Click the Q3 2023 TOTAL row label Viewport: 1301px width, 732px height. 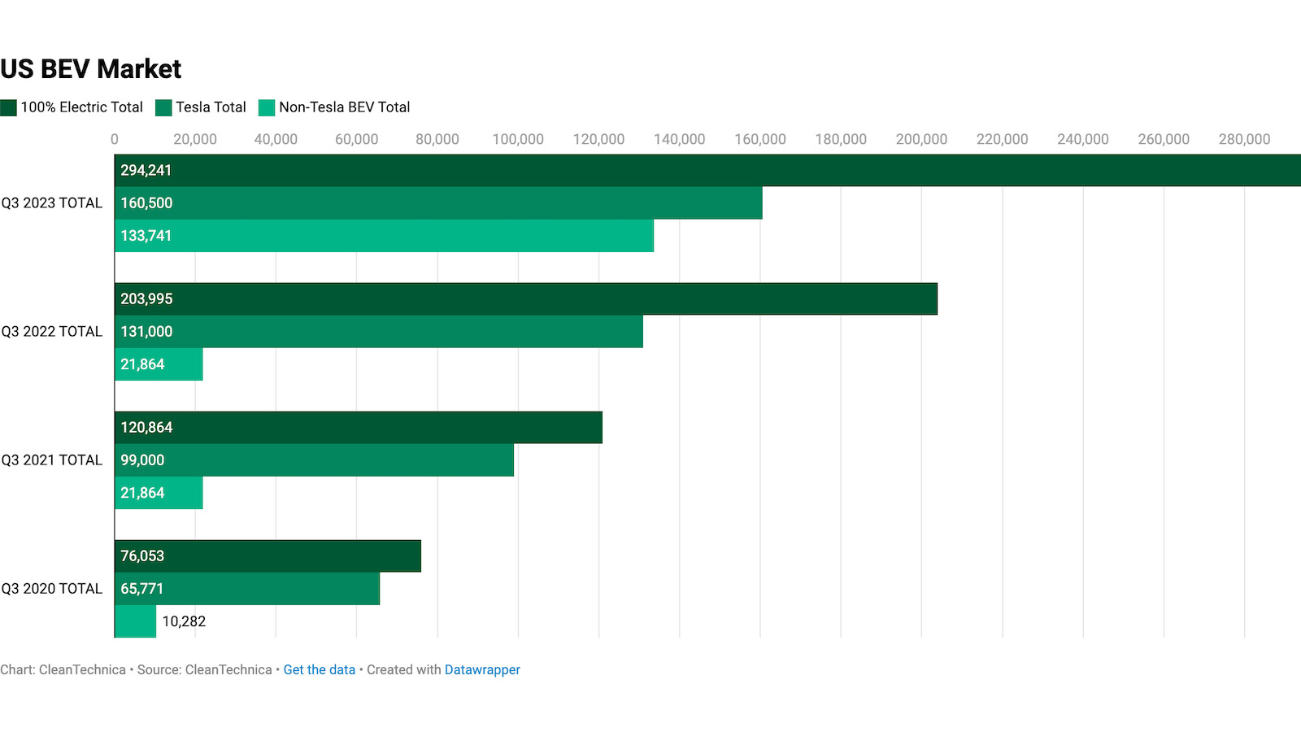tap(52, 203)
